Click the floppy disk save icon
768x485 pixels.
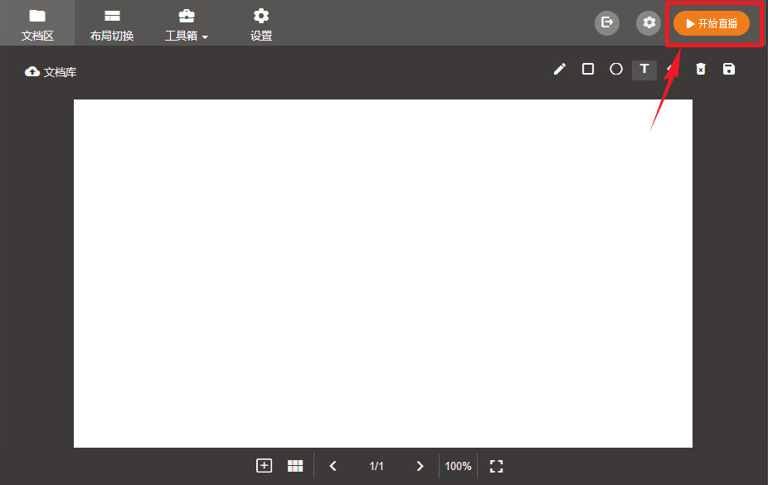coord(729,70)
